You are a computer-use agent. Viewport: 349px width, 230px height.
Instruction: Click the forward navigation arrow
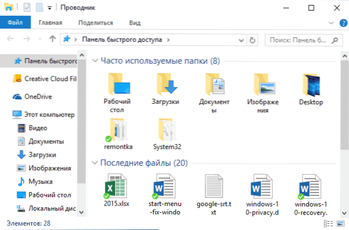click(x=27, y=39)
